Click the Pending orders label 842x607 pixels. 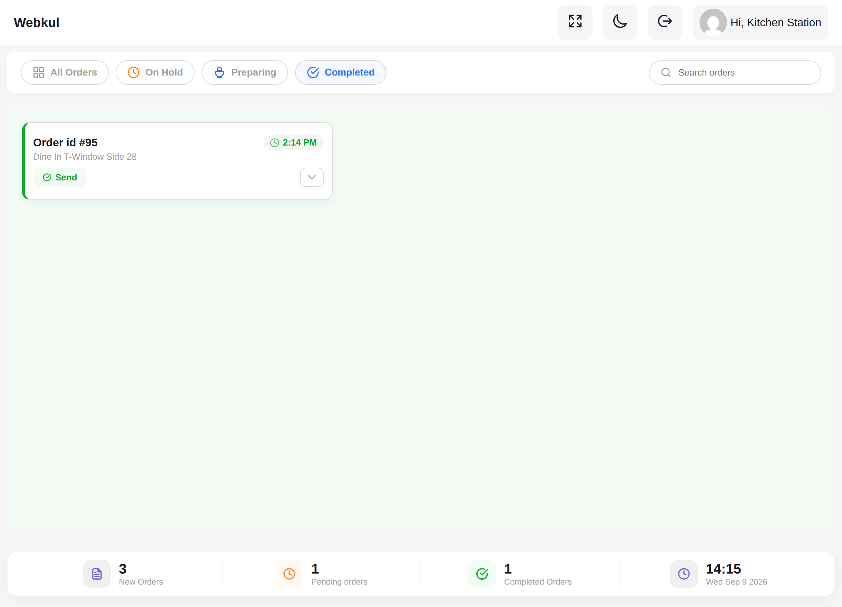(339, 582)
